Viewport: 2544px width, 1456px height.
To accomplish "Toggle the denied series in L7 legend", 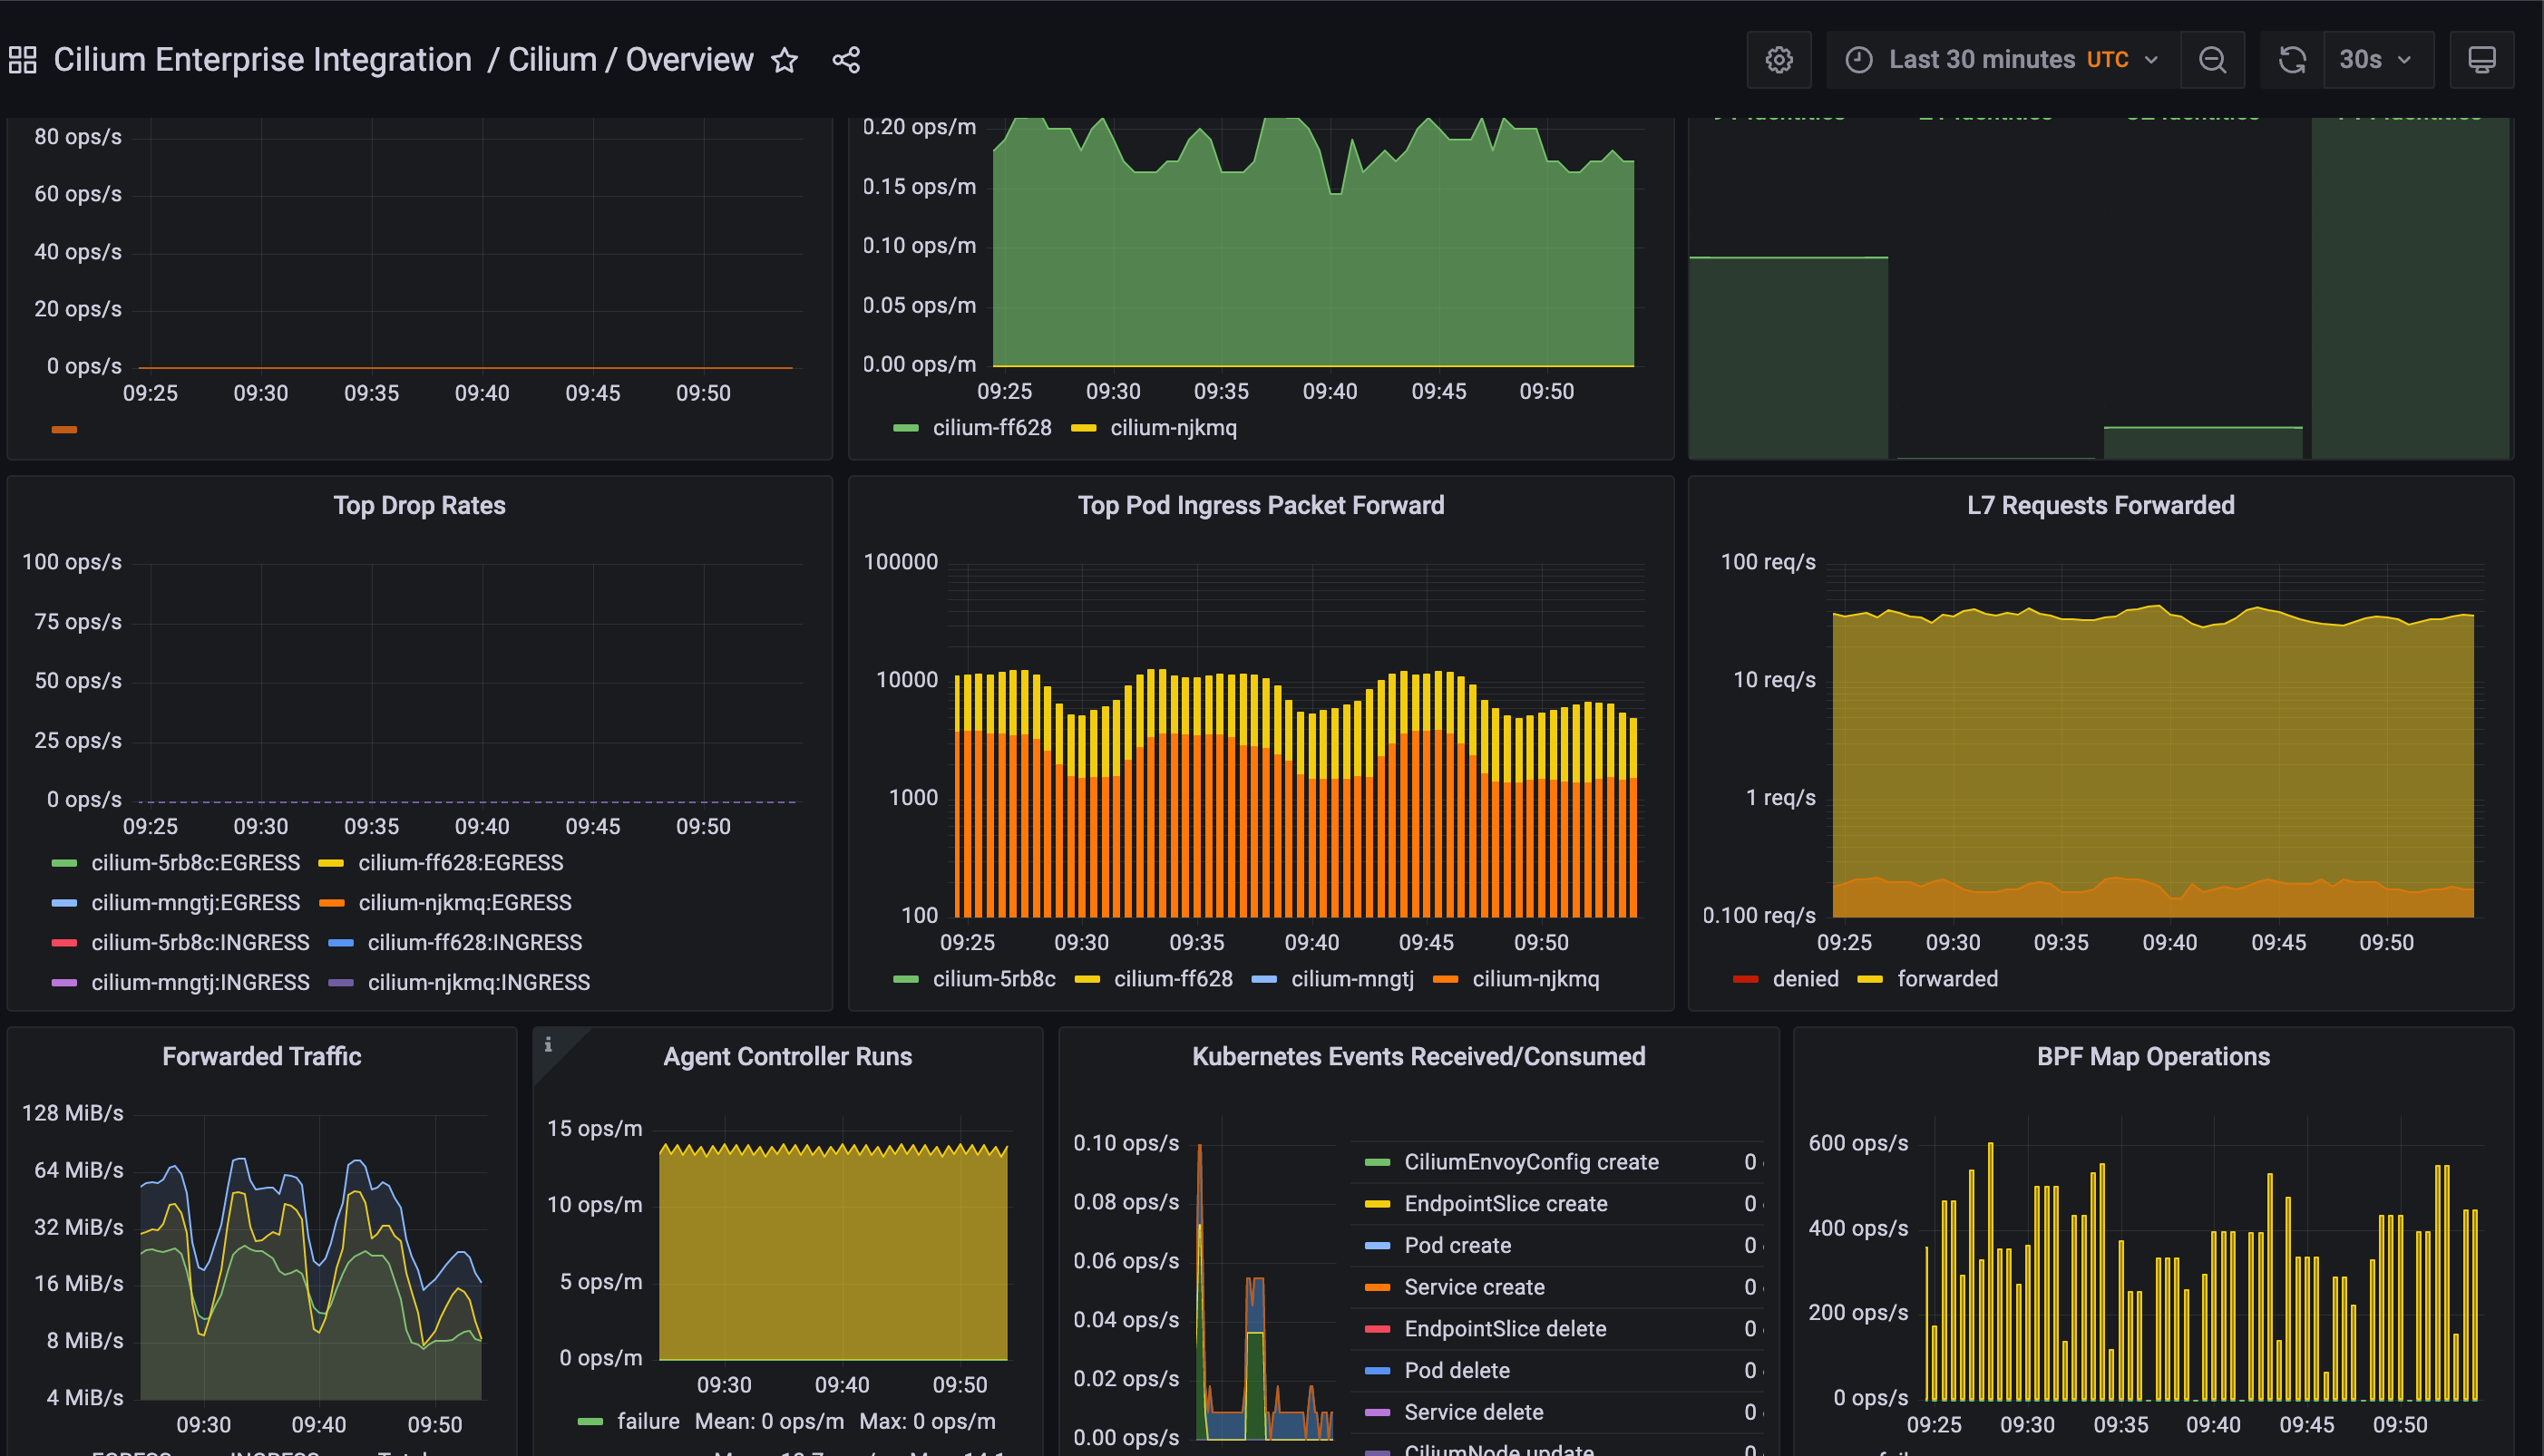I will coord(1805,979).
